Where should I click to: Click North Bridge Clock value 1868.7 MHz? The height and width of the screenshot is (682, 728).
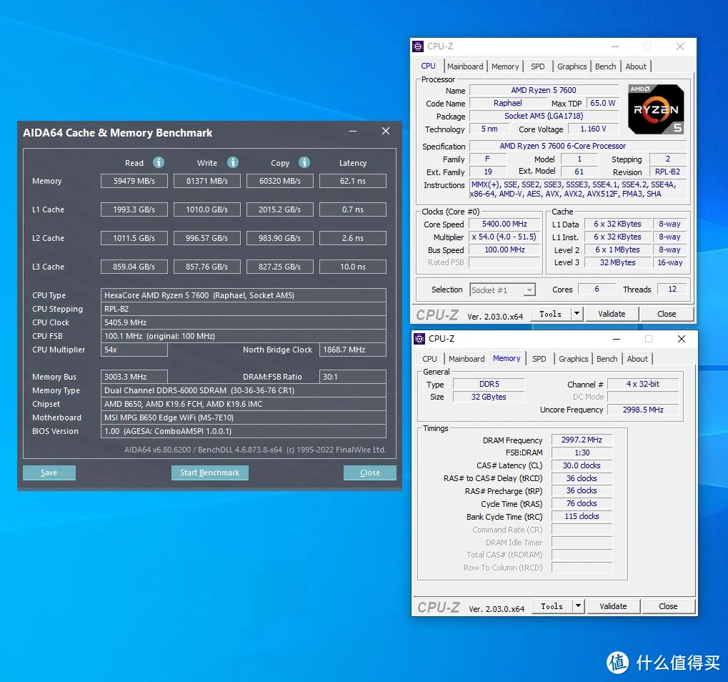(x=353, y=350)
